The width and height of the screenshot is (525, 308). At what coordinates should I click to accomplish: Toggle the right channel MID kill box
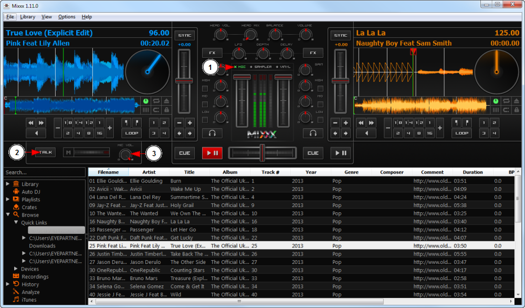(x=320, y=104)
